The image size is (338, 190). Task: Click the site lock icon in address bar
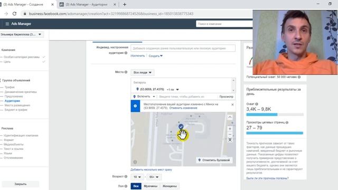(25, 14)
